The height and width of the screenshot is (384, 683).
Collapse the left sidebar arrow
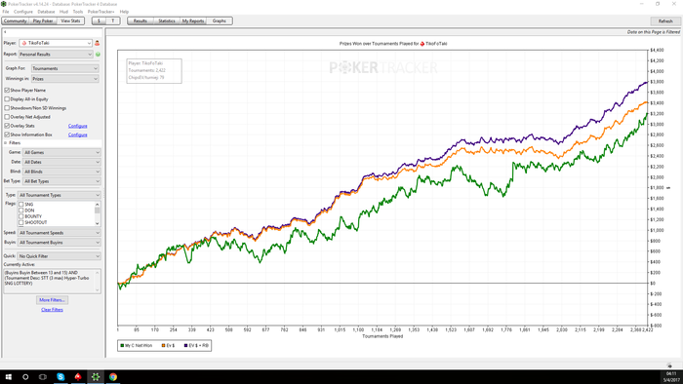click(x=5, y=32)
